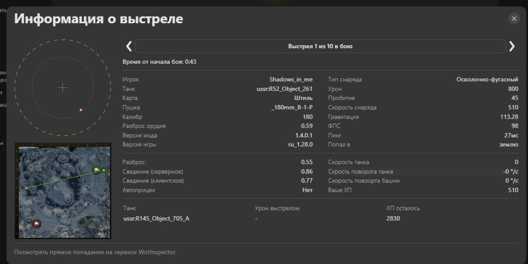Go to the next shot arrow
The width and height of the screenshot is (528, 264).
(512, 46)
